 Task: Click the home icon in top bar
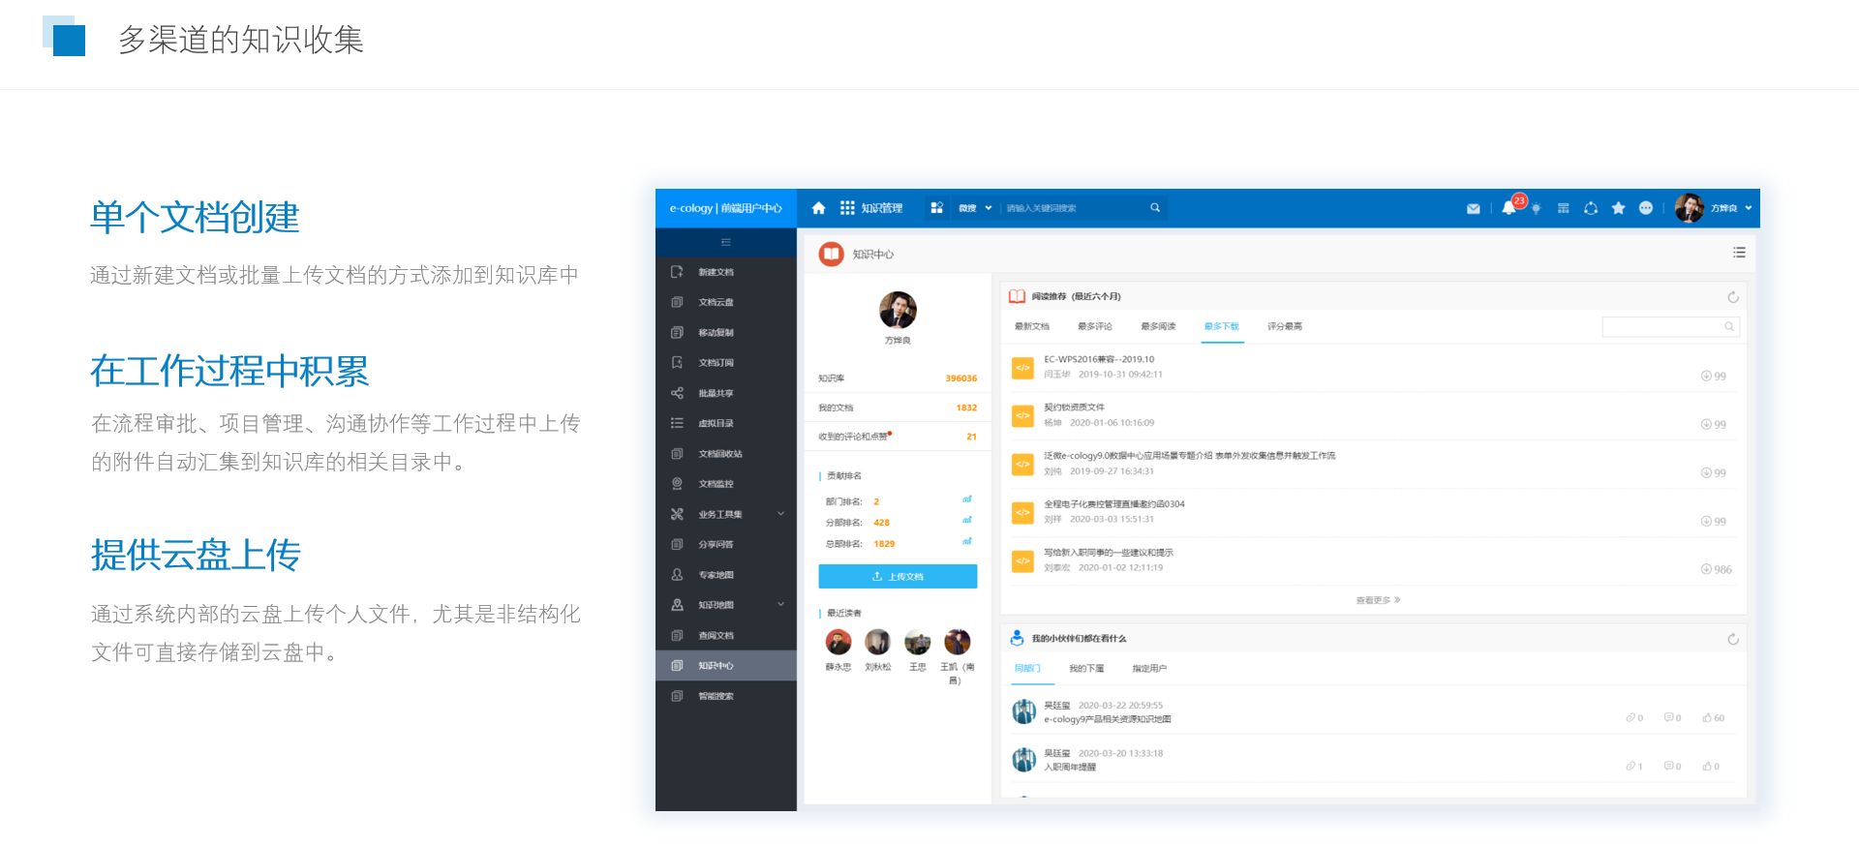(818, 208)
